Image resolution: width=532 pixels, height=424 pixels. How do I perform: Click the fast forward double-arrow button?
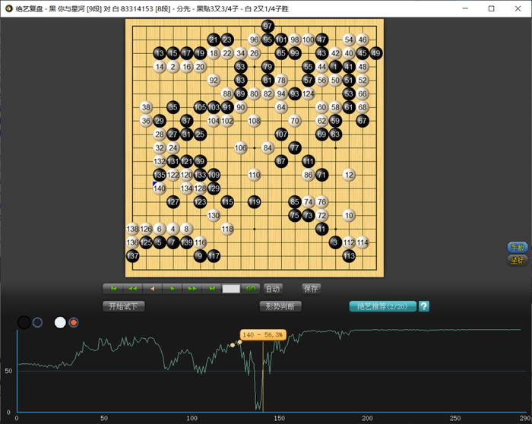pos(192,289)
